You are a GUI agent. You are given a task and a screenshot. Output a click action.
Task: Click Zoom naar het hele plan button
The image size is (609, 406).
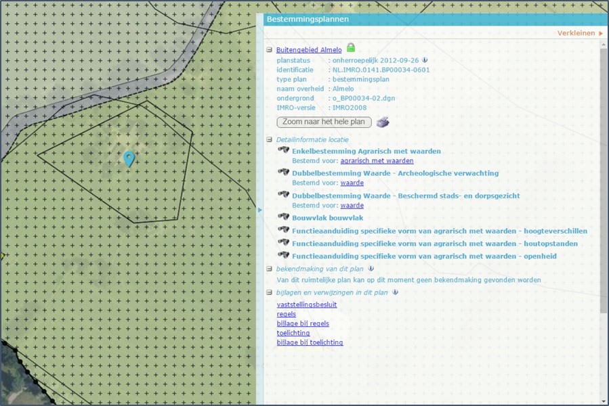coord(324,122)
